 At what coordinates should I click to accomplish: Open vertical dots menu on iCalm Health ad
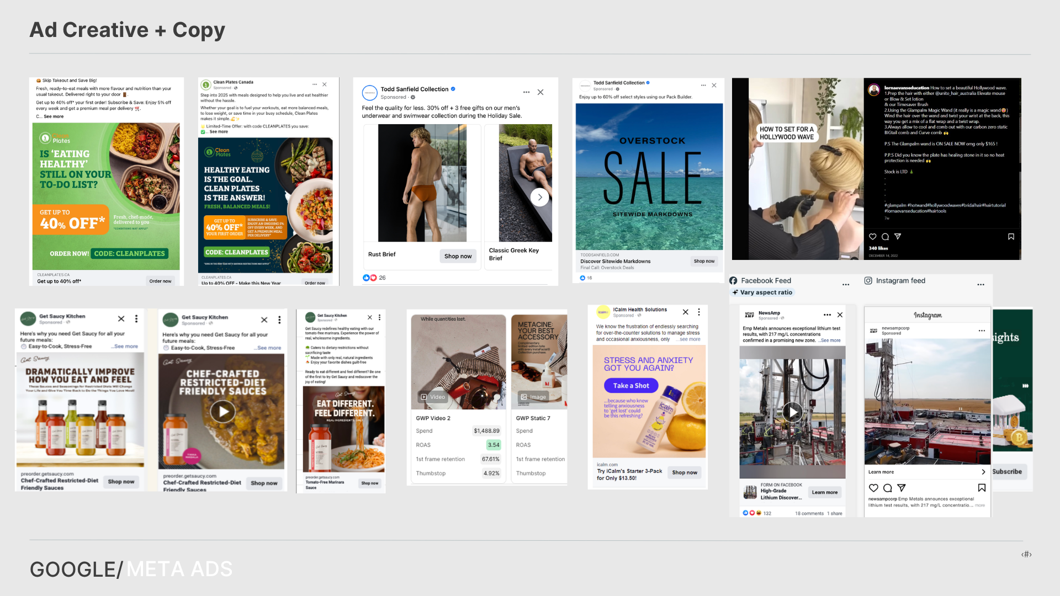pos(699,312)
